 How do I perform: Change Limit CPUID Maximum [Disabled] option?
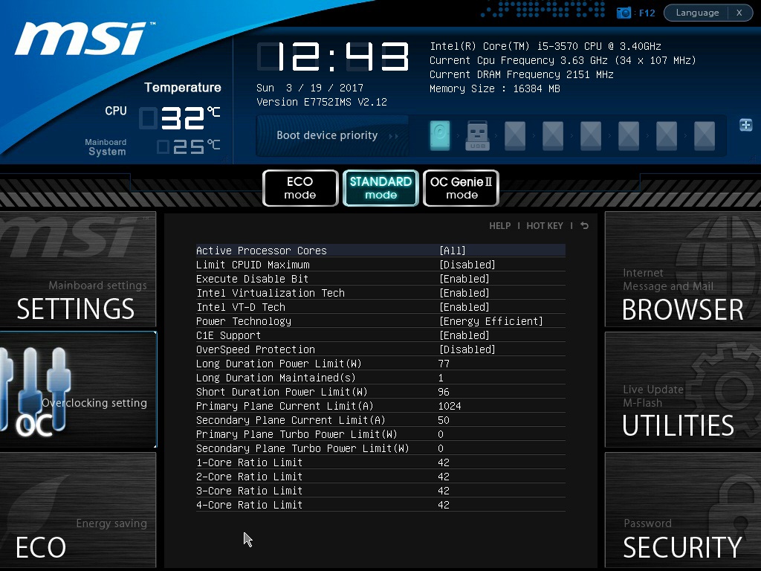pos(467,265)
